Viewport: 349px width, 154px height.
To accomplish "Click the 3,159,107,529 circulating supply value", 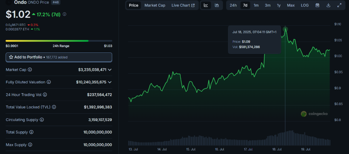I will pos(100,119).
